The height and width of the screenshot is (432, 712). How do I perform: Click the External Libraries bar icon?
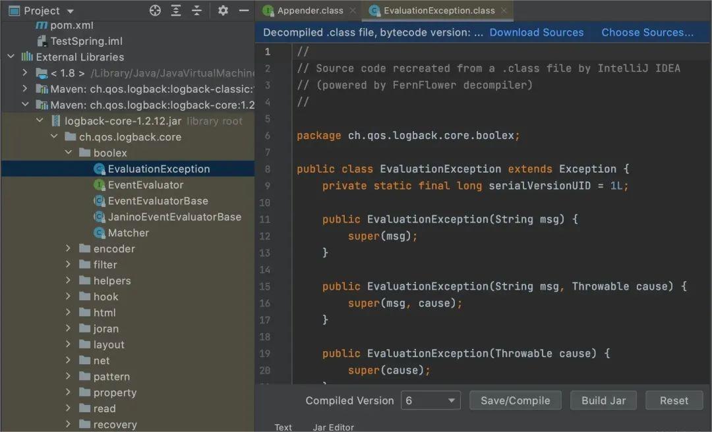click(27, 57)
